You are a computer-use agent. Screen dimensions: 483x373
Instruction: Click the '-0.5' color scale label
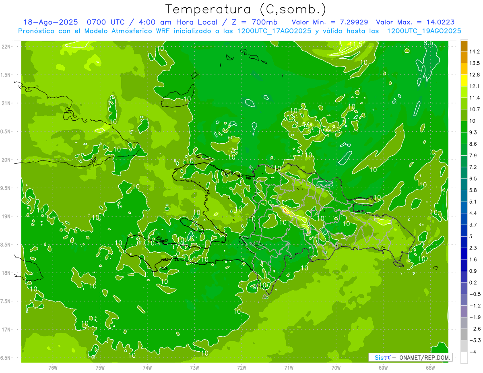coord(474,294)
